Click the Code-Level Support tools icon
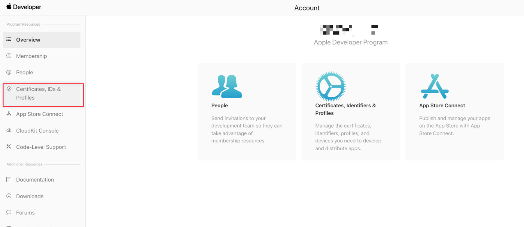524x227 pixels. pyautogui.click(x=9, y=147)
